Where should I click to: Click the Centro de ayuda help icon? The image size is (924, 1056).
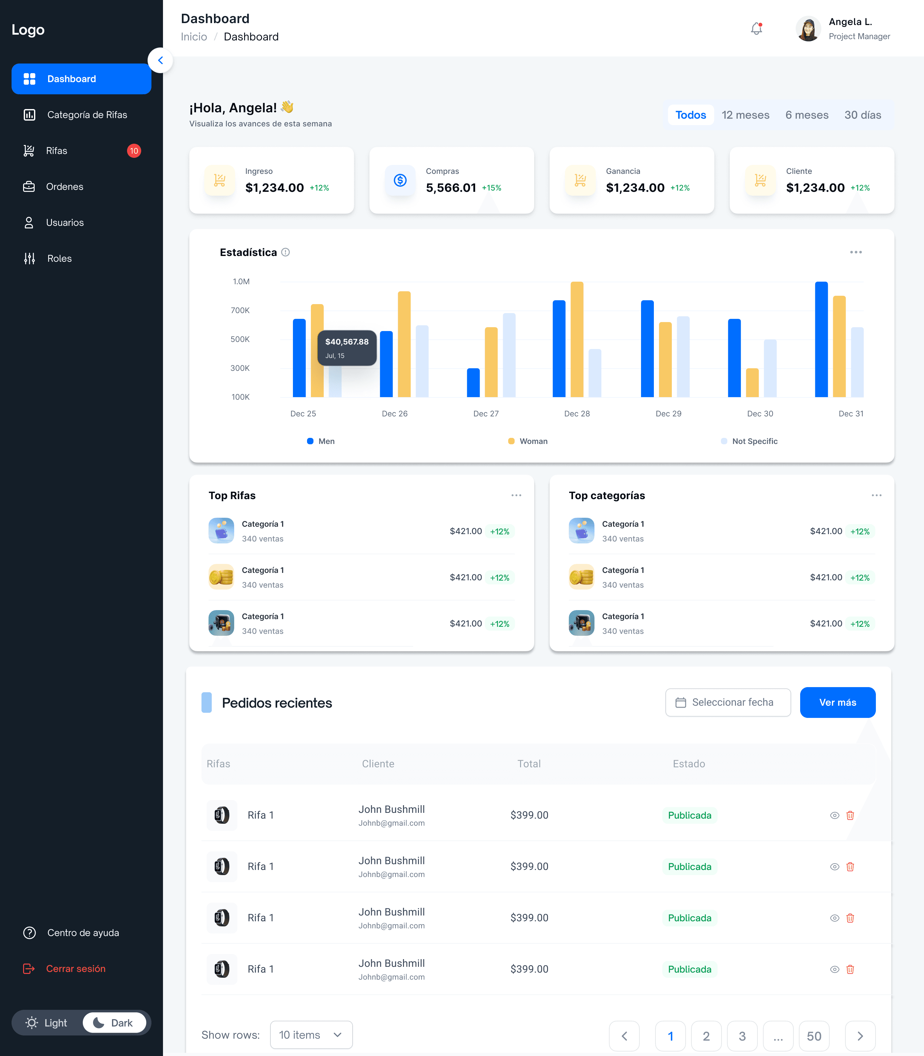(x=30, y=932)
